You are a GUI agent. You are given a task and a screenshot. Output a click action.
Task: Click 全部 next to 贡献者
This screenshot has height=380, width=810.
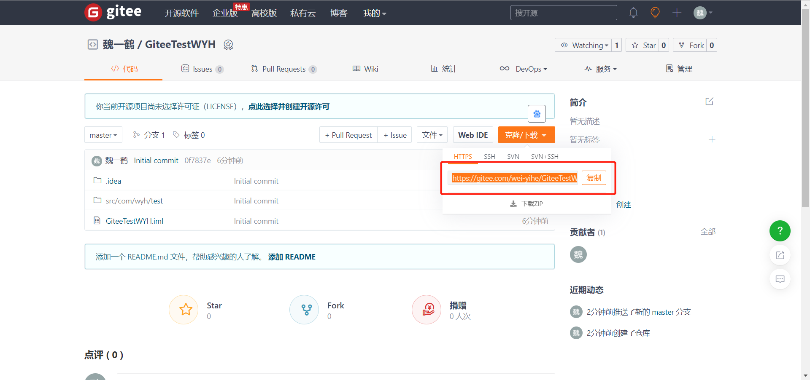(x=708, y=232)
